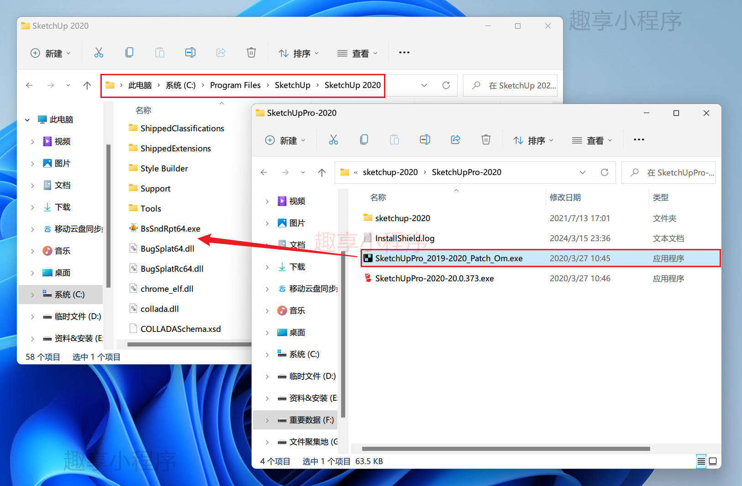Expand address history dropdown in SketchUp 2020 window
This screenshot has width=742, height=486.
coord(424,85)
